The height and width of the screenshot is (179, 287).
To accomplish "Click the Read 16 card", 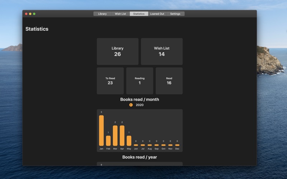I will coord(169,81).
